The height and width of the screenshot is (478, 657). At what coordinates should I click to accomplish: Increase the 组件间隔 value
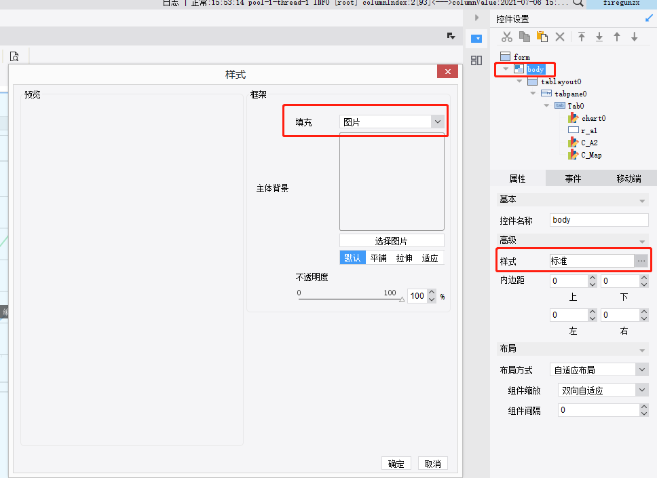click(x=644, y=407)
